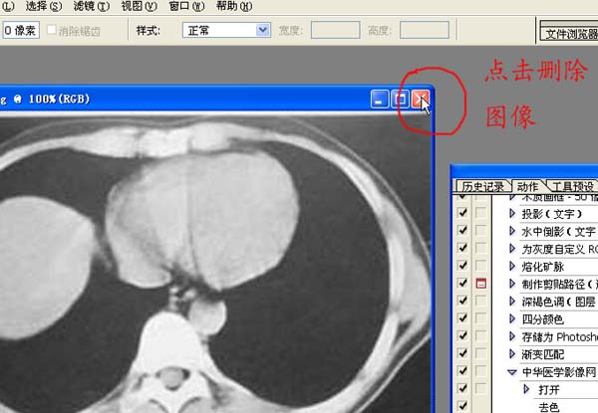
Task: Toggle the checkmark for 深褐色调 action
Action: 462,301
